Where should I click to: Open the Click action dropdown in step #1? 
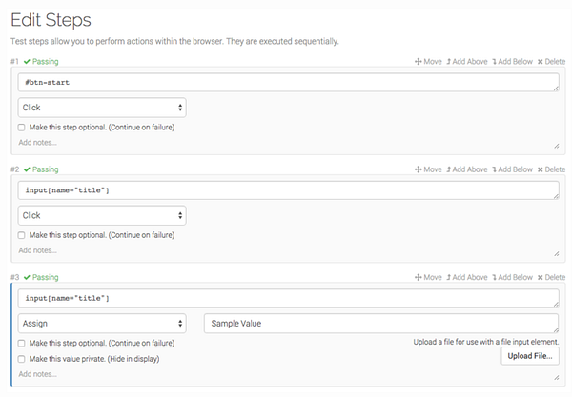(x=102, y=108)
